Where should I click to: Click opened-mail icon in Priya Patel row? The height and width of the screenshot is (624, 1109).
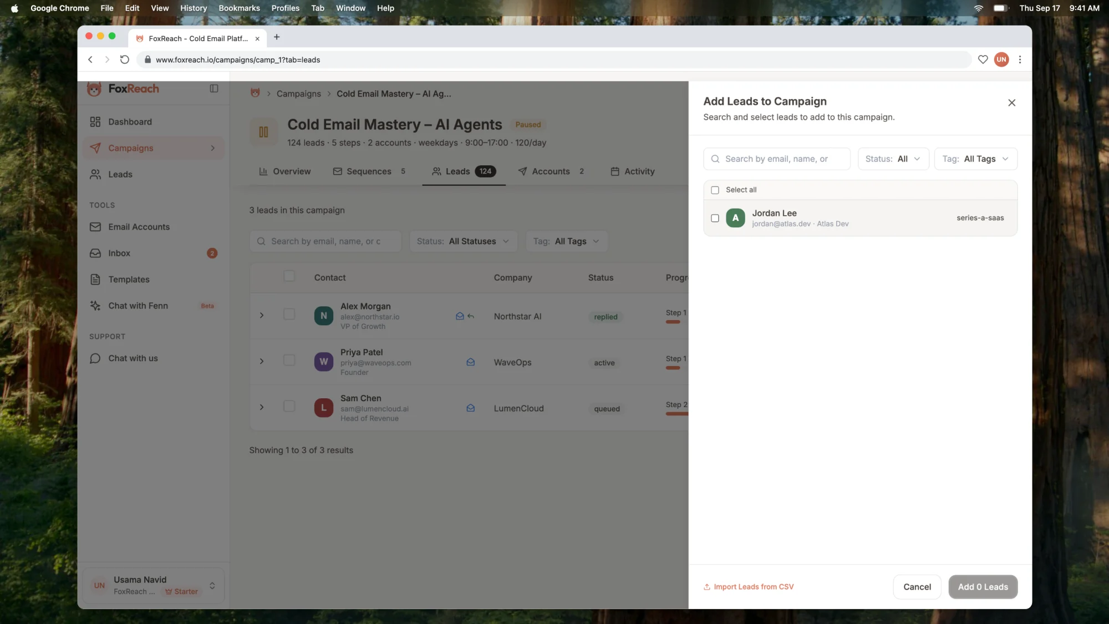(x=470, y=362)
